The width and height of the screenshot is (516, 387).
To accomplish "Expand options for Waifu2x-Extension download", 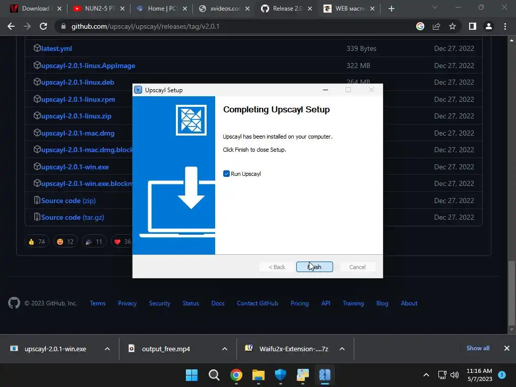I will [342, 349].
